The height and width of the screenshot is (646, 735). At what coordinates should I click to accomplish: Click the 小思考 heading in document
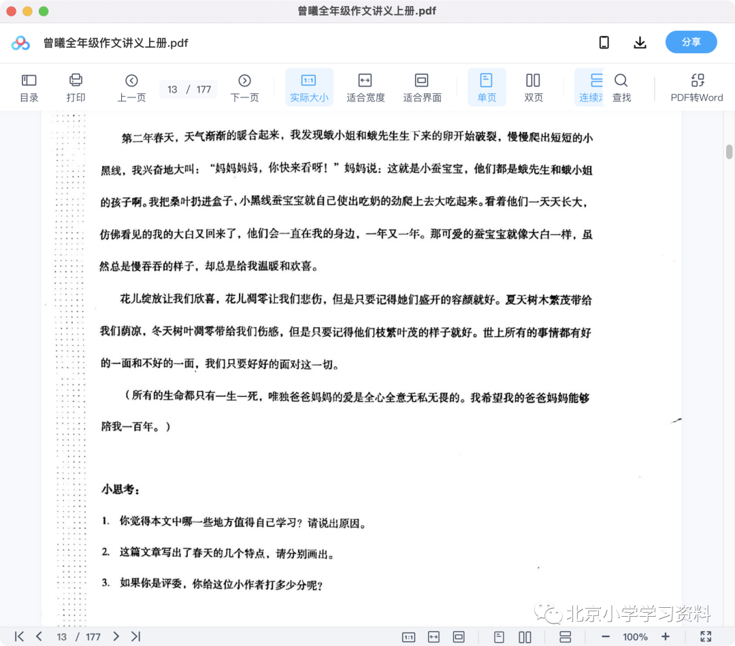click(x=120, y=489)
